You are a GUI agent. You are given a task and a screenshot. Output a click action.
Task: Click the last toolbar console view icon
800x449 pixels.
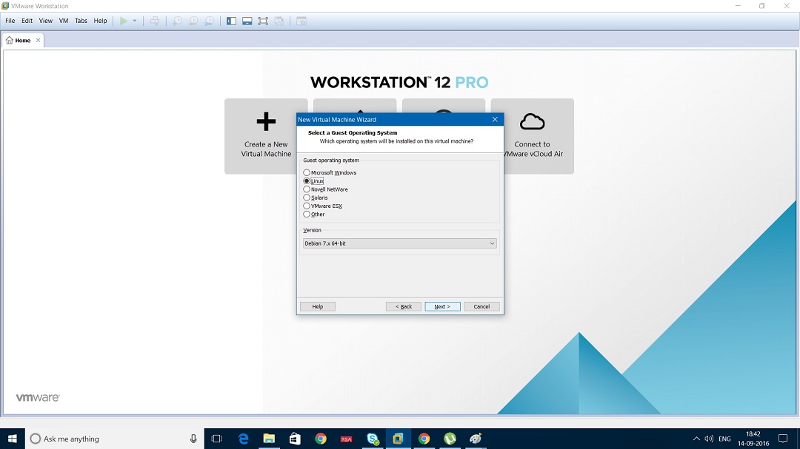coord(301,21)
